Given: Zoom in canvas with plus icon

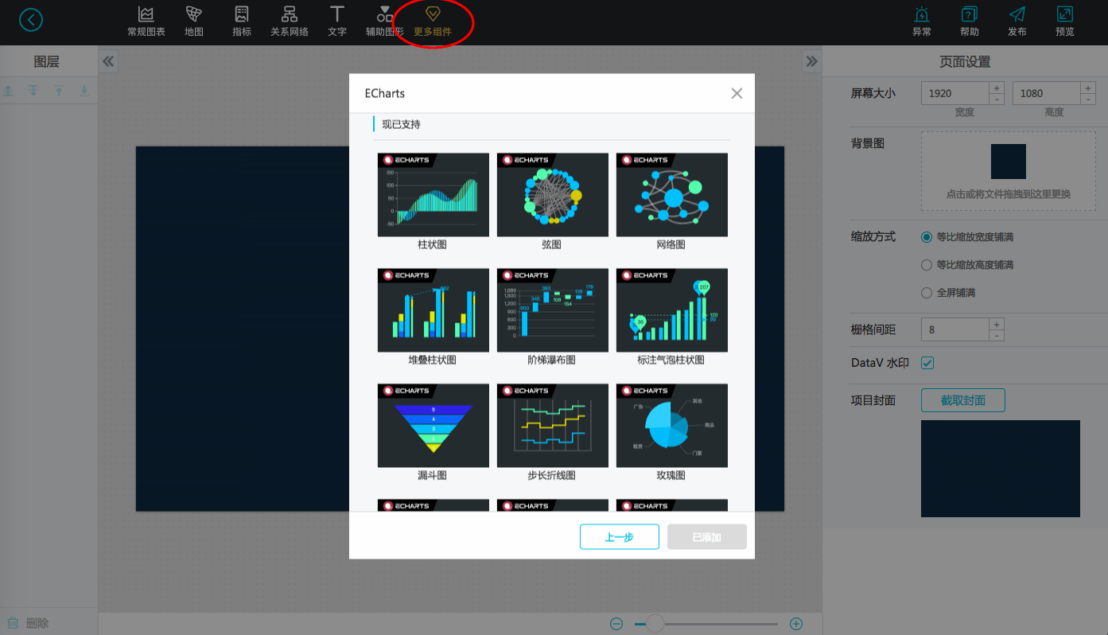Looking at the screenshot, I should point(796,624).
